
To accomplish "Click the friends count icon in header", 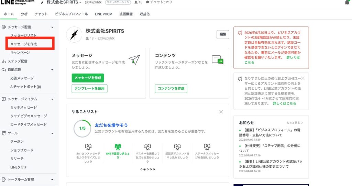I will [136, 2].
